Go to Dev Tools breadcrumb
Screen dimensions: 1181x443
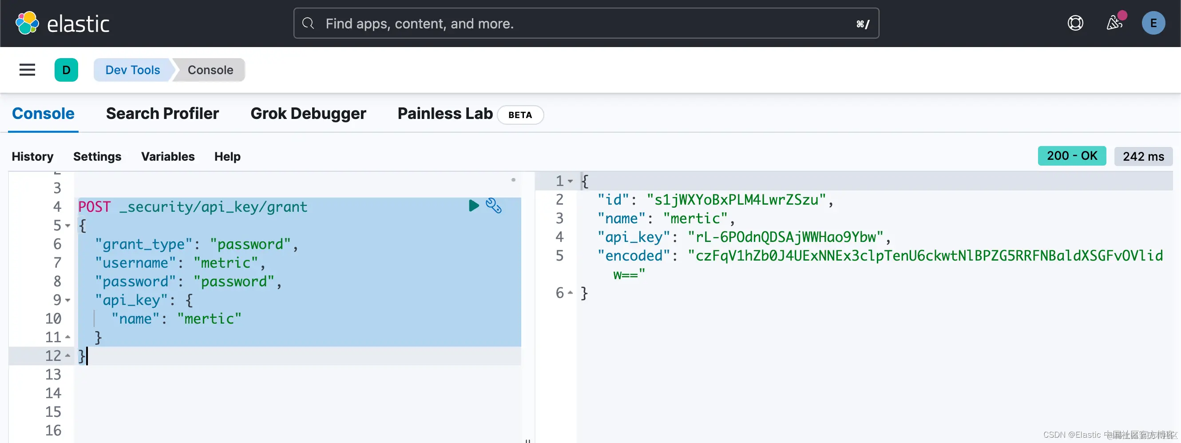tap(132, 70)
